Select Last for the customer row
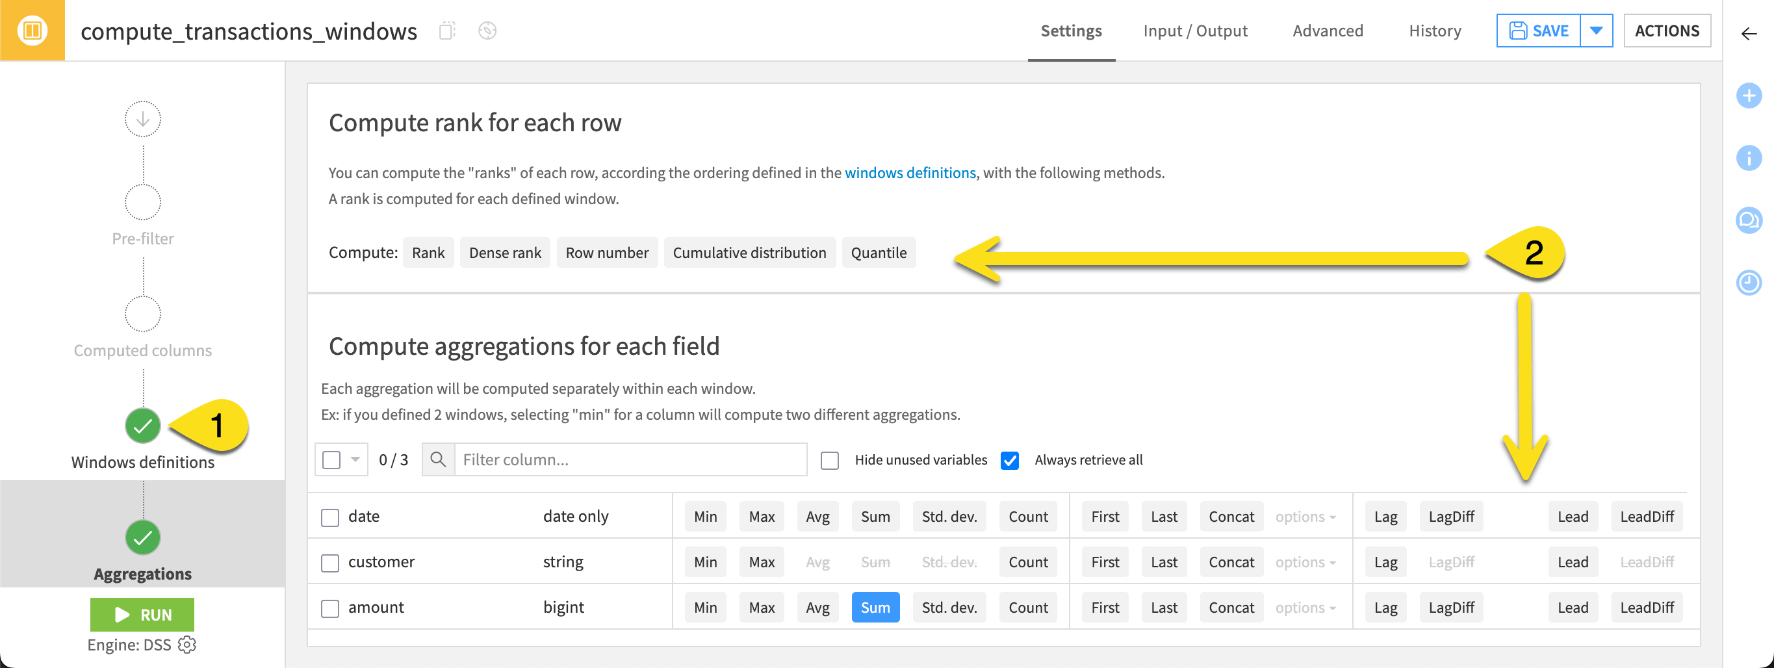Screen dimensions: 1774x668 pos(1164,562)
